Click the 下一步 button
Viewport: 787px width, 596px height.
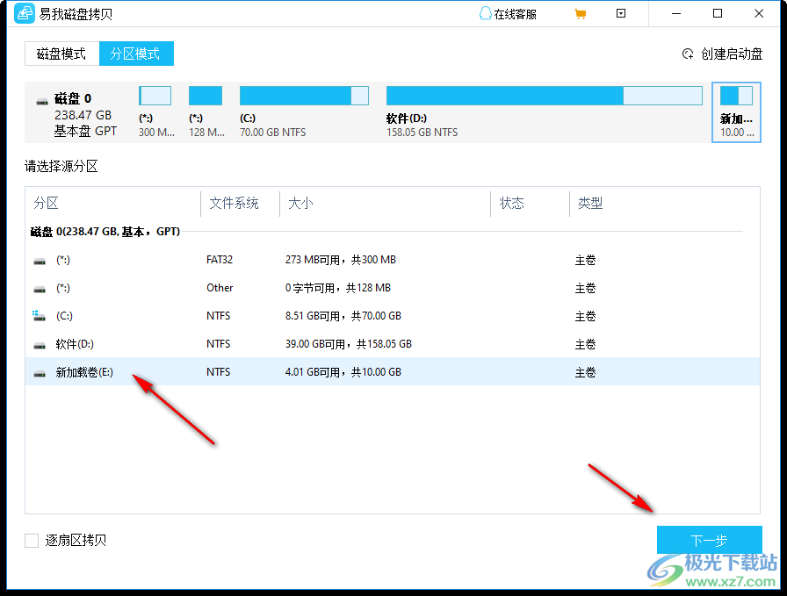coord(709,539)
